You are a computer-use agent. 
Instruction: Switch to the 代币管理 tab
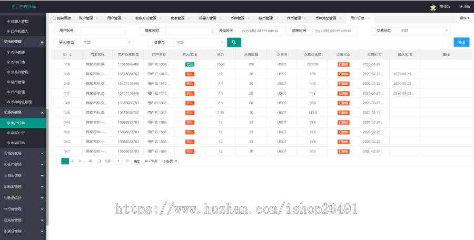point(294,18)
